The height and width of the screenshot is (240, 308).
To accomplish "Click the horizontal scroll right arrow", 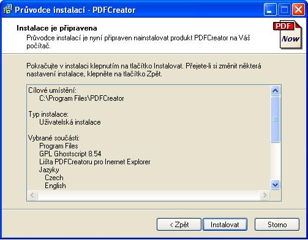I will [x=265, y=195].
